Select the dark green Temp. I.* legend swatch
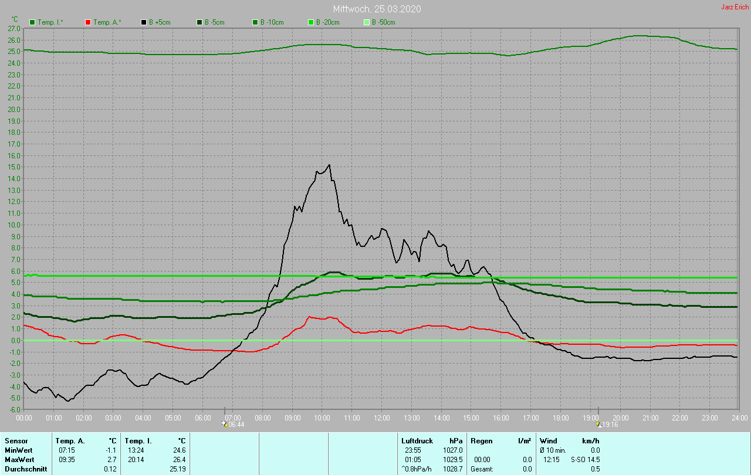751x475 pixels. [x=32, y=22]
